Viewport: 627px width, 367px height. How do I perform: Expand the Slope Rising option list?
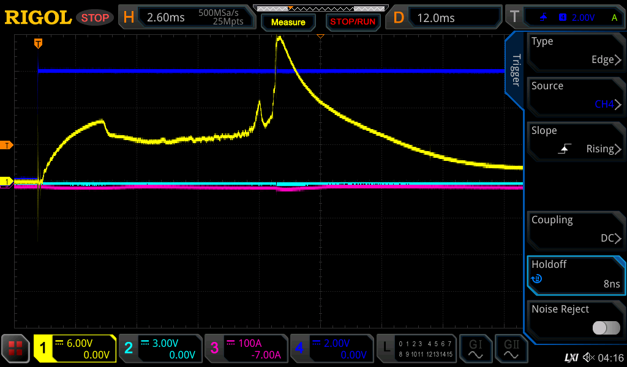[576, 140]
